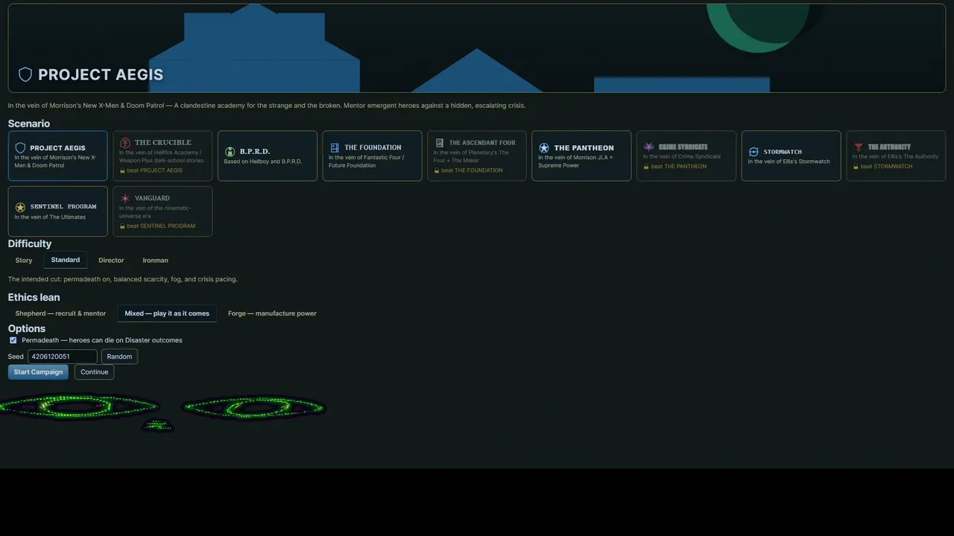954x536 pixels.
Task: Click the Continue button
Action: point(95,372)
